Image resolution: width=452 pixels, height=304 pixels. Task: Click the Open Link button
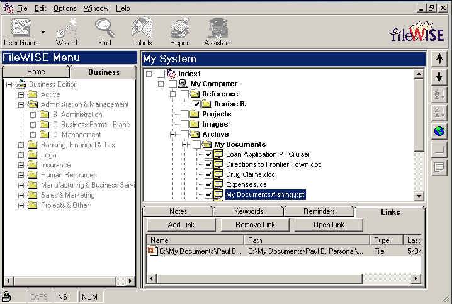click(329, 225)
